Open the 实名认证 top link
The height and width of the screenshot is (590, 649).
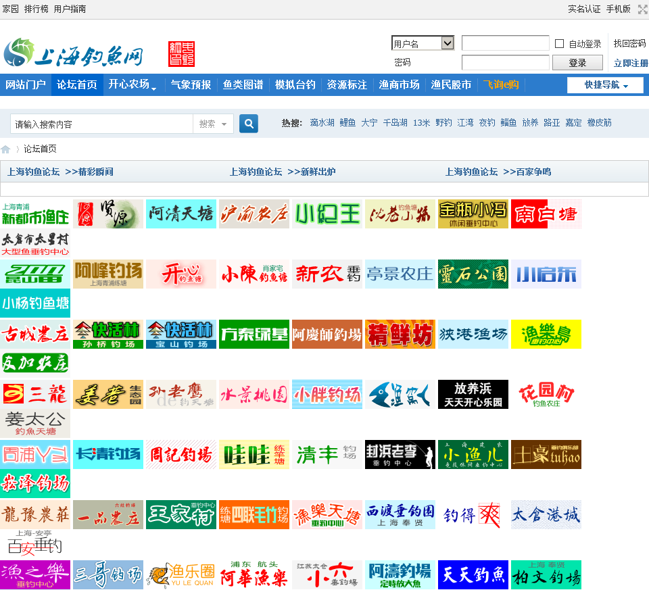(584, 9)
